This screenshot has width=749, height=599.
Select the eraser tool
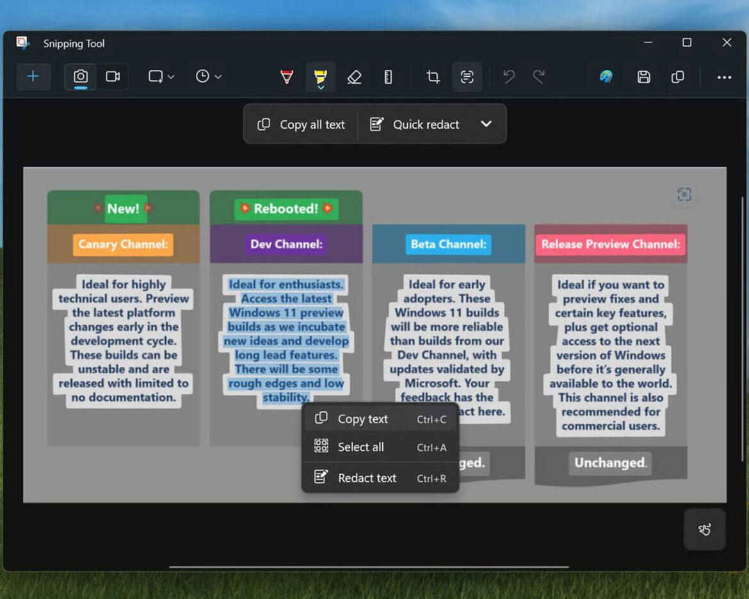click(x=354, y=77)
